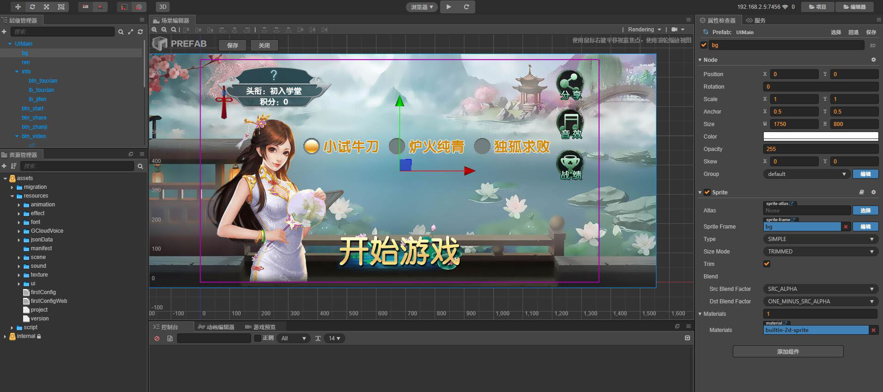Open the hierarchy panel menu
This screenshot has width=883, height=392.
click(x=142, y=20)
